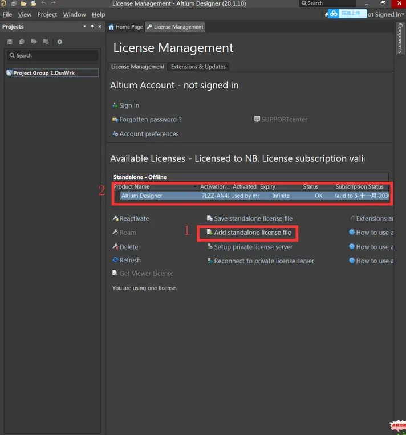Open the Not Signed In account dropdown

coord(385,14)
